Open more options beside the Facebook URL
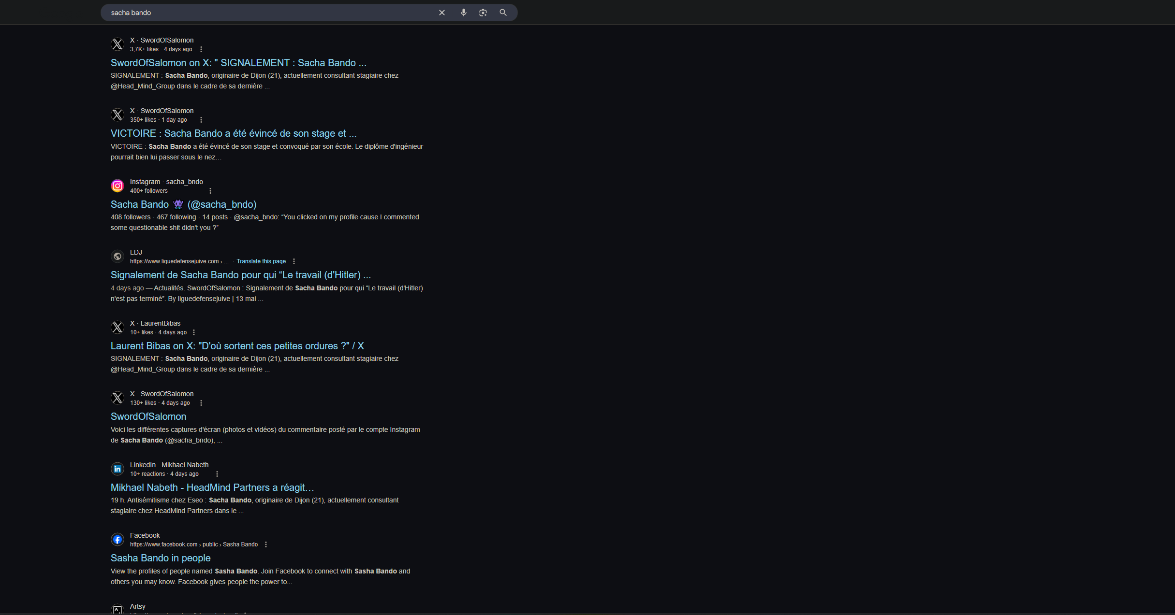The image size is (1175, 615). (266, 544)
